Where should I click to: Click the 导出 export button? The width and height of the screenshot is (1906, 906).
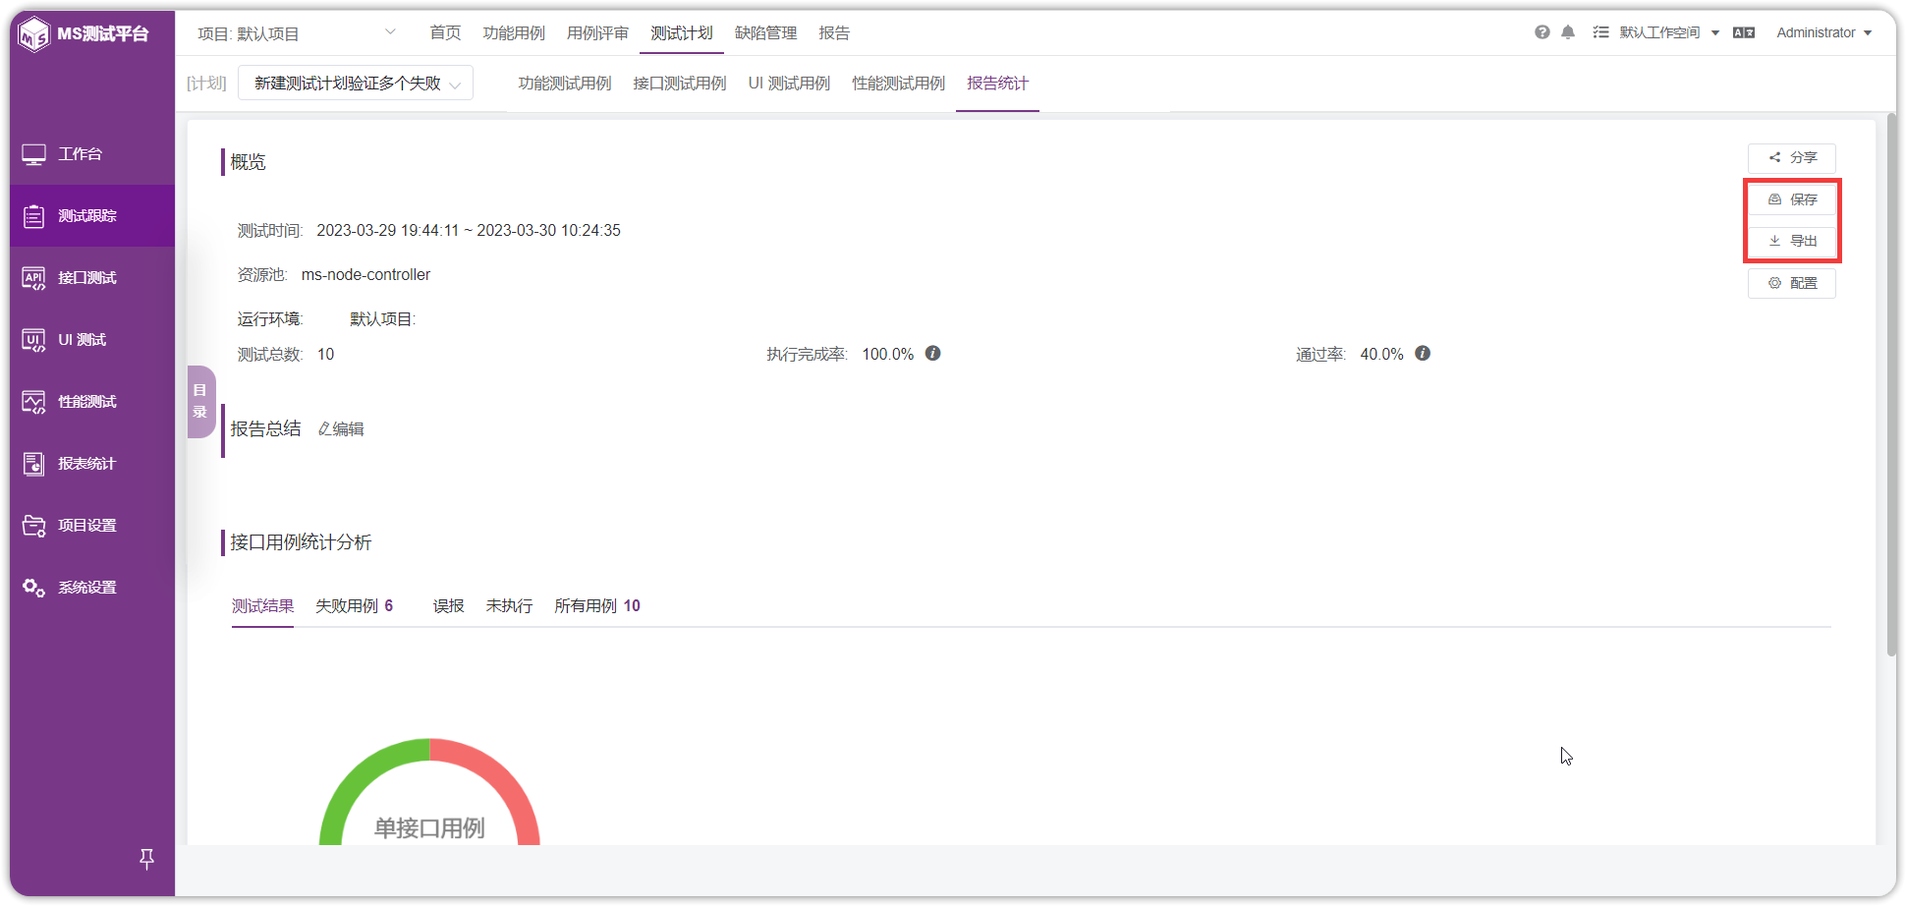click(x=1792, y=241)
